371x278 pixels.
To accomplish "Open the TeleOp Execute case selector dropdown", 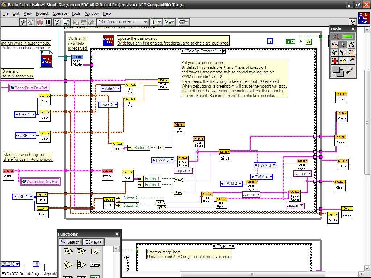I will pos(220,51).
